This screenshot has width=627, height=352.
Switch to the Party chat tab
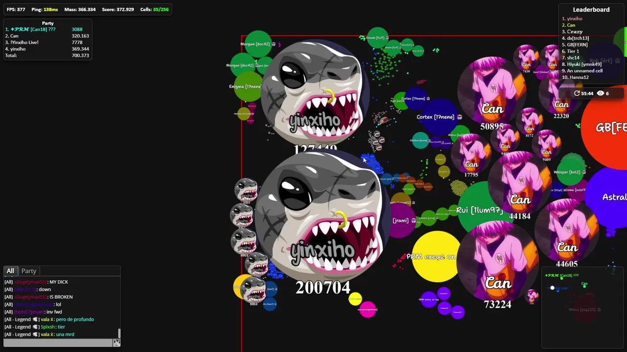[29, 271]
